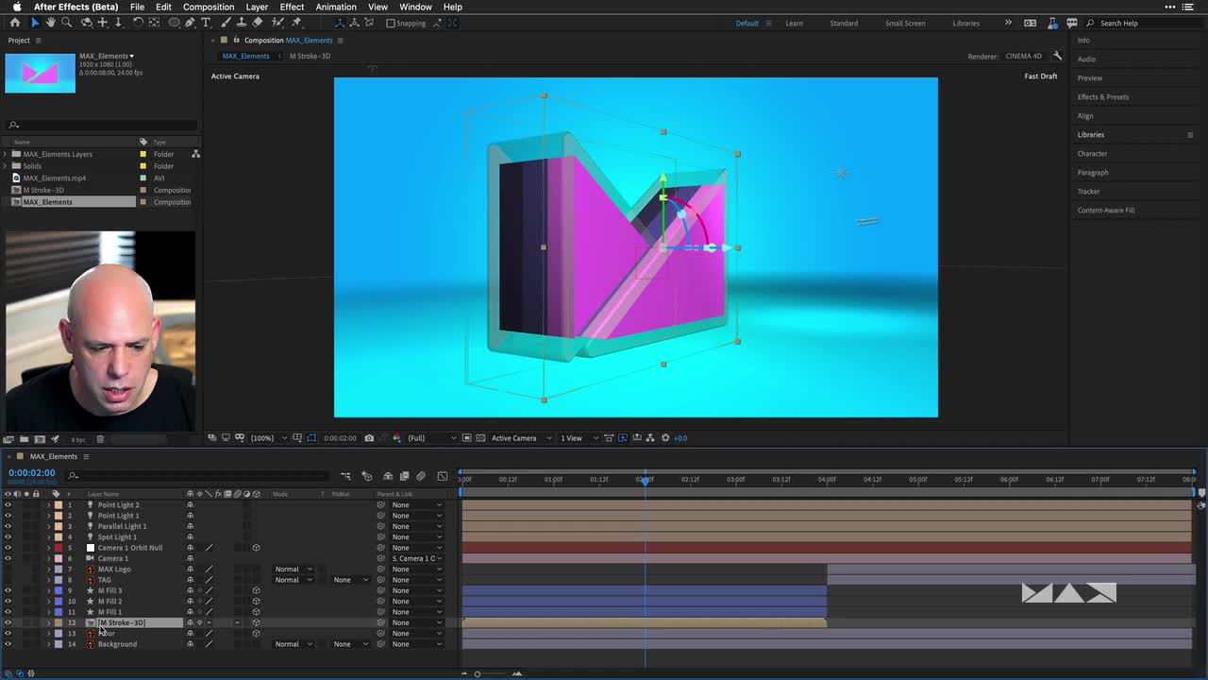The image size is (1208, 680).
Task: Select the Puppet Pin tool
Action: pos(296,23)
